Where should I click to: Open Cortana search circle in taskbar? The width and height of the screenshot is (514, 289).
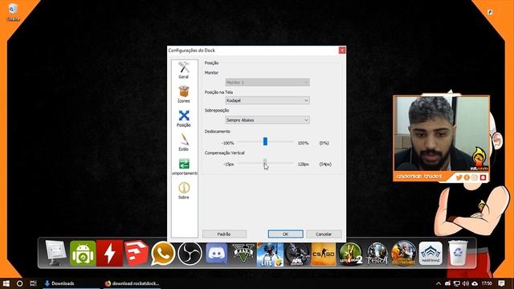pyautogui.click(x=19, y=283)
